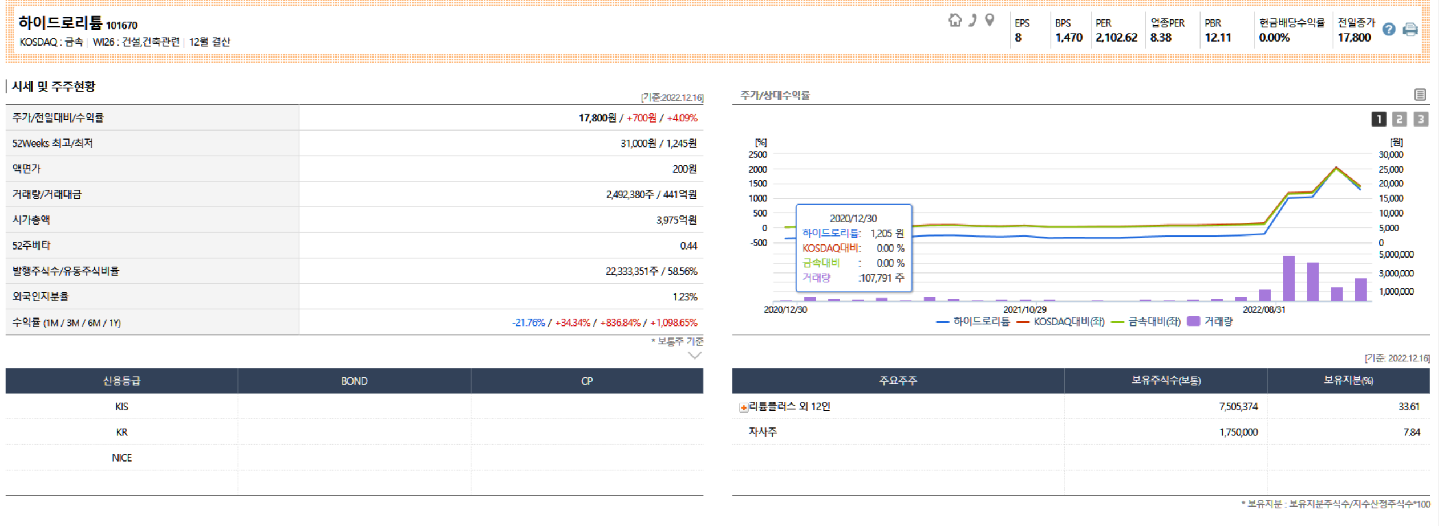Click the 거래량/거래대금 value 2,492,380주 / 441억원

pos(651,194)
